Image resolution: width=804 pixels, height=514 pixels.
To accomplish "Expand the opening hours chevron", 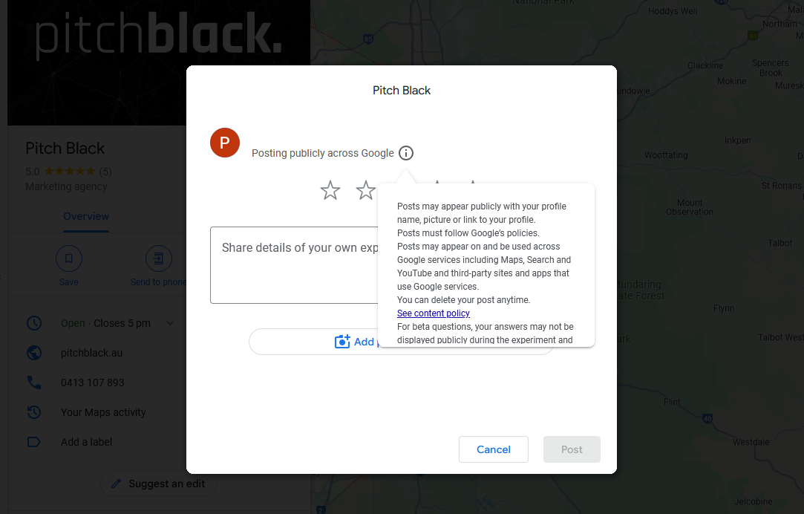I will click(x=170, y=323).
